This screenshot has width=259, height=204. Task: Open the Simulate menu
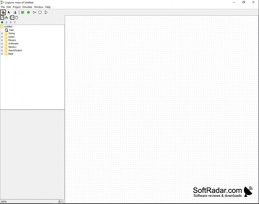[x=27, y=7]
